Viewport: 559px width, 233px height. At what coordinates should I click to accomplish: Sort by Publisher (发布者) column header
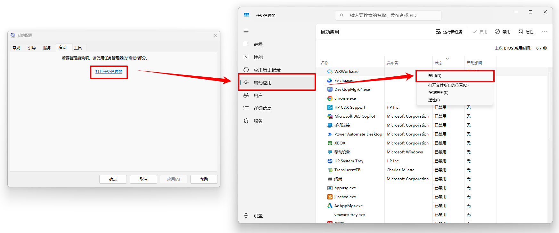pos(392,63)
